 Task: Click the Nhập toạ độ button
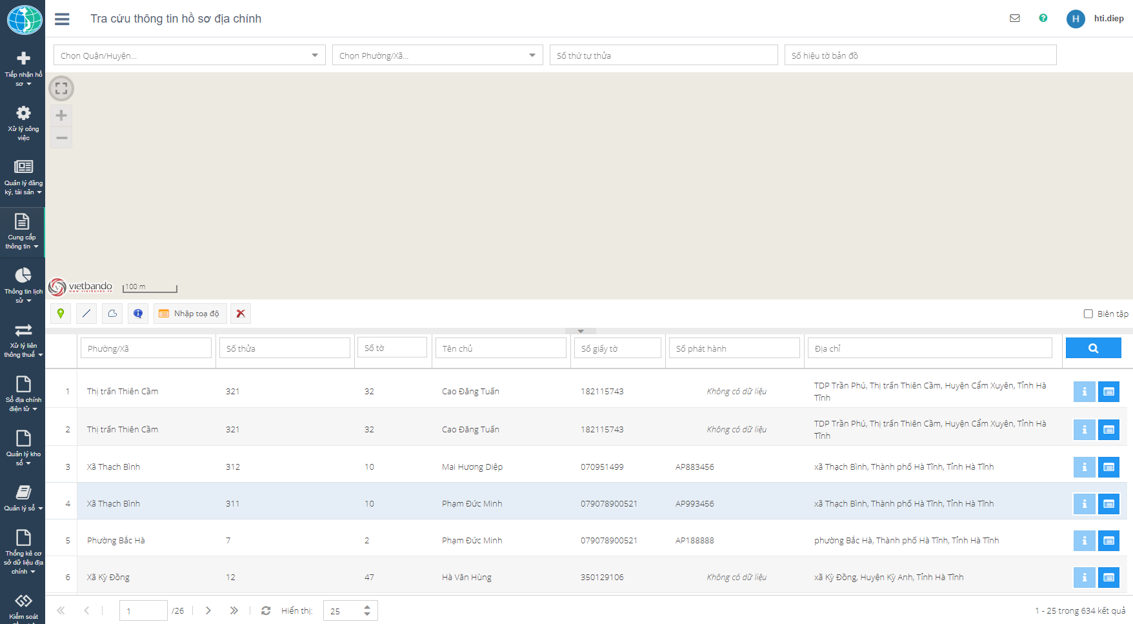tap(190, 314)
